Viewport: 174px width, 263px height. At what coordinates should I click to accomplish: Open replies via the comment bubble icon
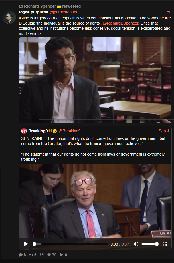pos(21,255)
